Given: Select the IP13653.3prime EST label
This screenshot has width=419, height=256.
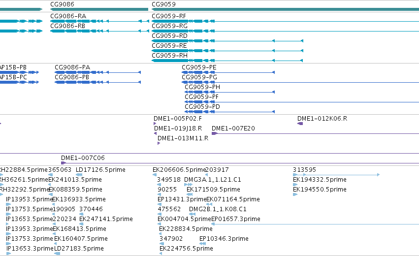Looking at the screenshot, I should (30, 249).
